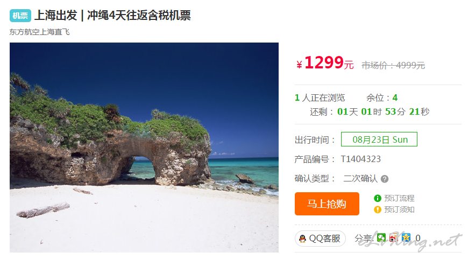
Task: Click the 市场价 4999元 strikethrough text
Action: tap(393, 65)
